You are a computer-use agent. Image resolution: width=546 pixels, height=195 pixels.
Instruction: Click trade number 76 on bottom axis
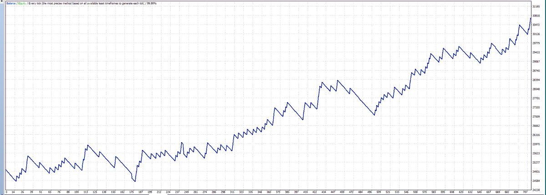[59, 192]
